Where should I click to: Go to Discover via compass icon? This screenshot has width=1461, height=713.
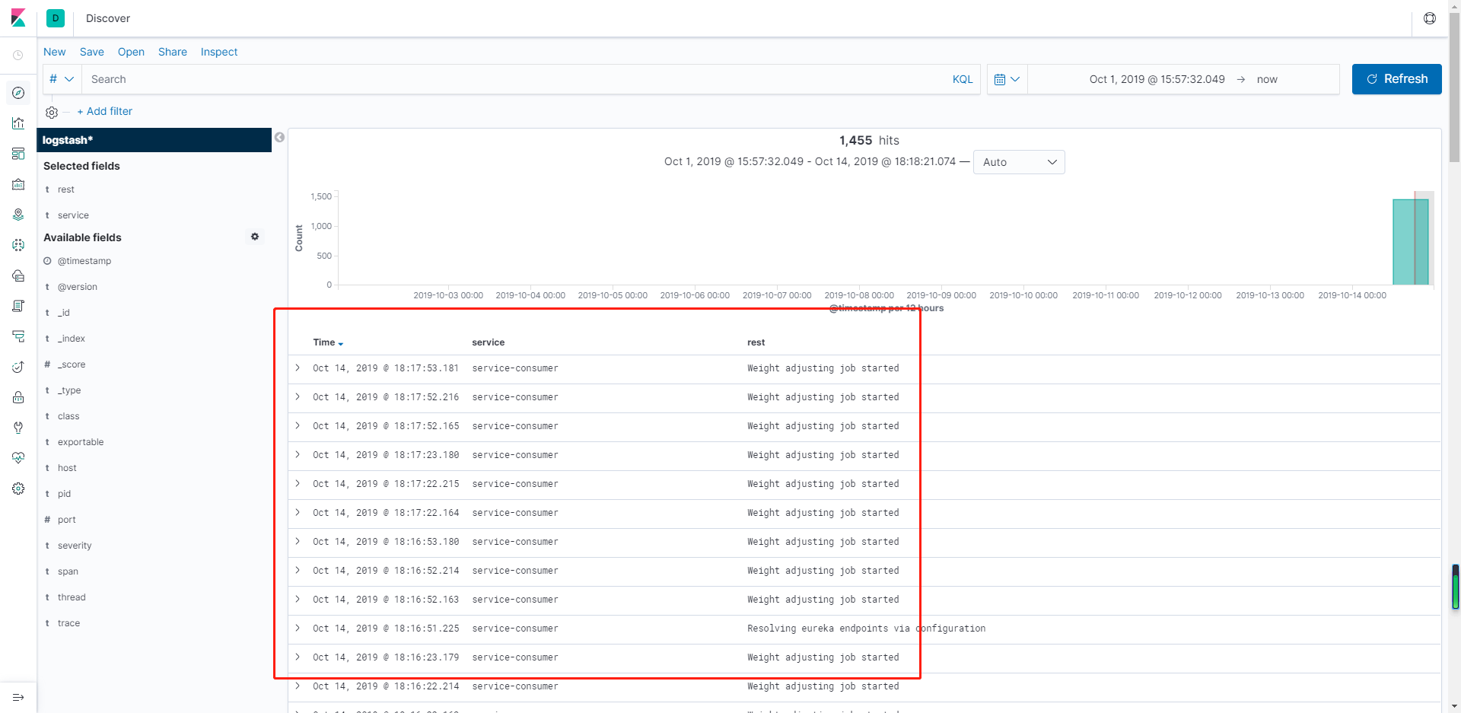(x=18, y=93)
